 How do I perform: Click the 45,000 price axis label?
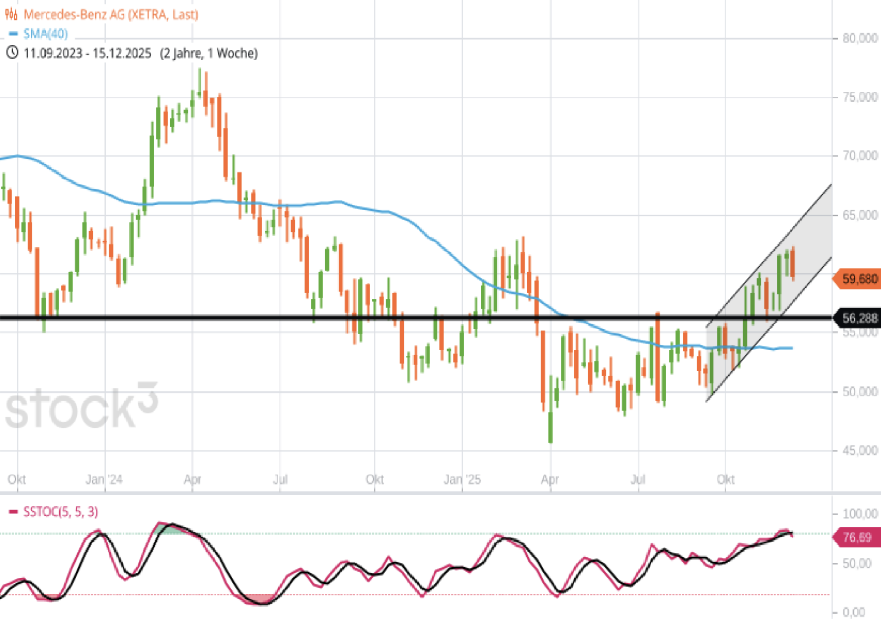click(860, 451)
